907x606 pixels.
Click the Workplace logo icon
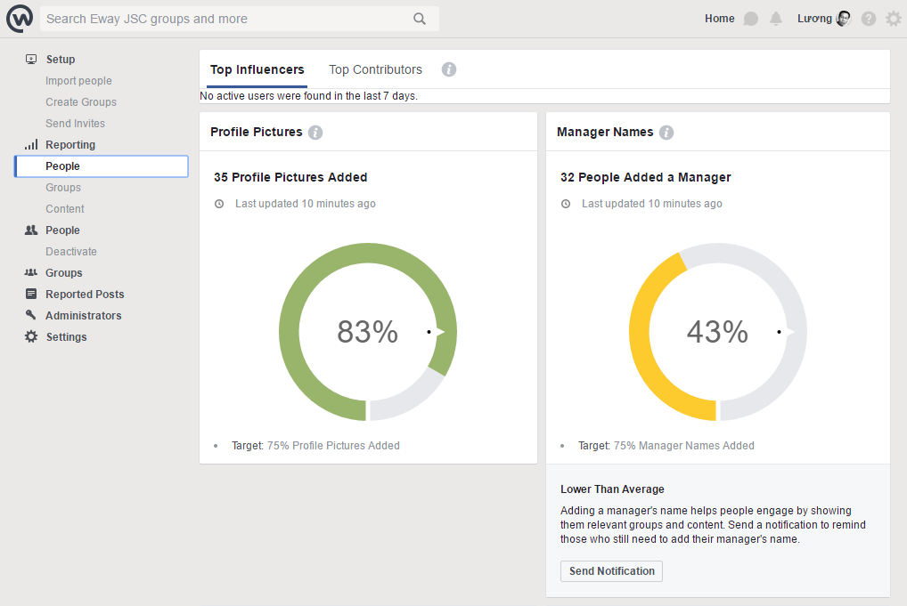click(20, 19)
